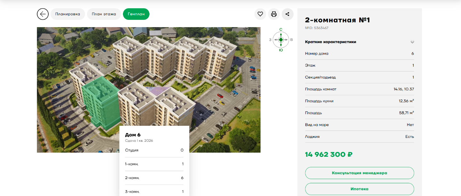This screenshot has width=461, height=196.
Task: Select the Студия row in popup
Action: [x=154, y=150]
